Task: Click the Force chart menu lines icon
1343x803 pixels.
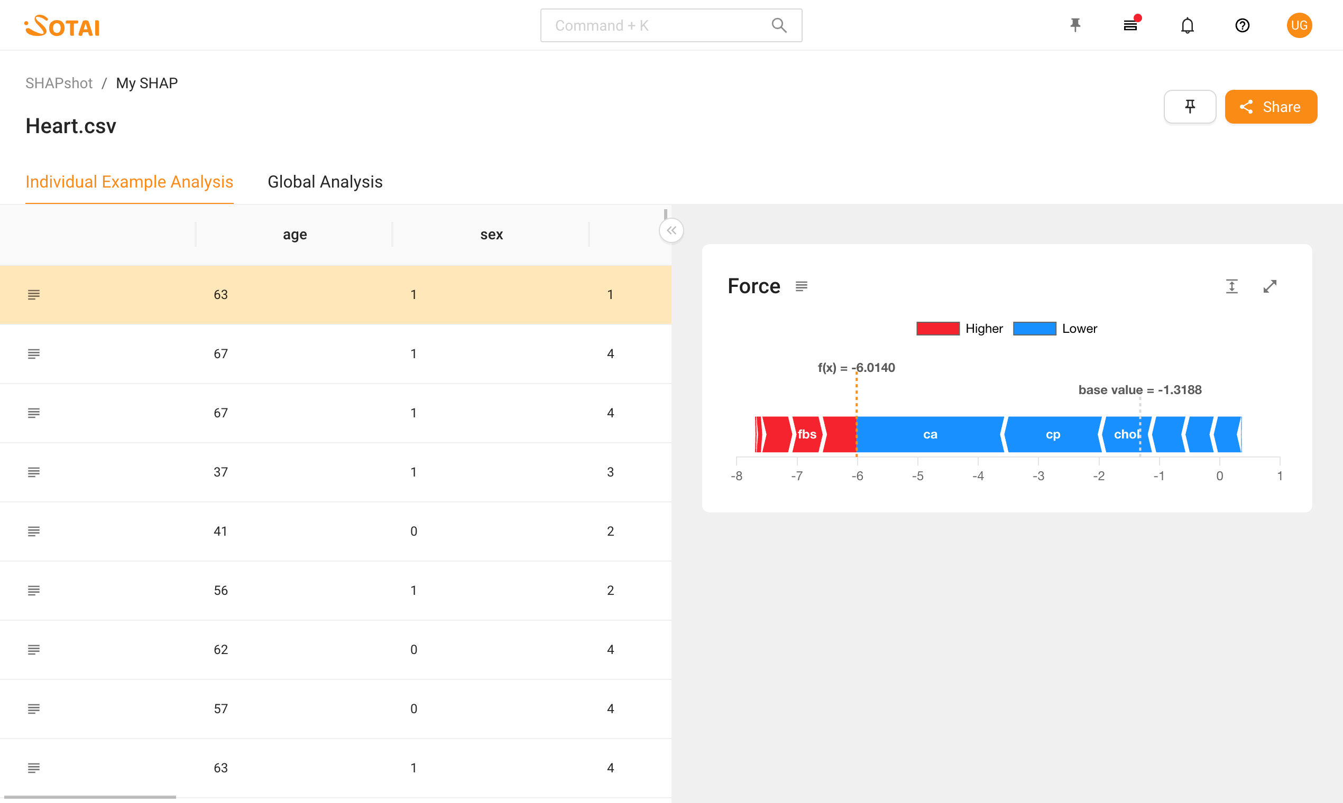Action: coord(802,286)
